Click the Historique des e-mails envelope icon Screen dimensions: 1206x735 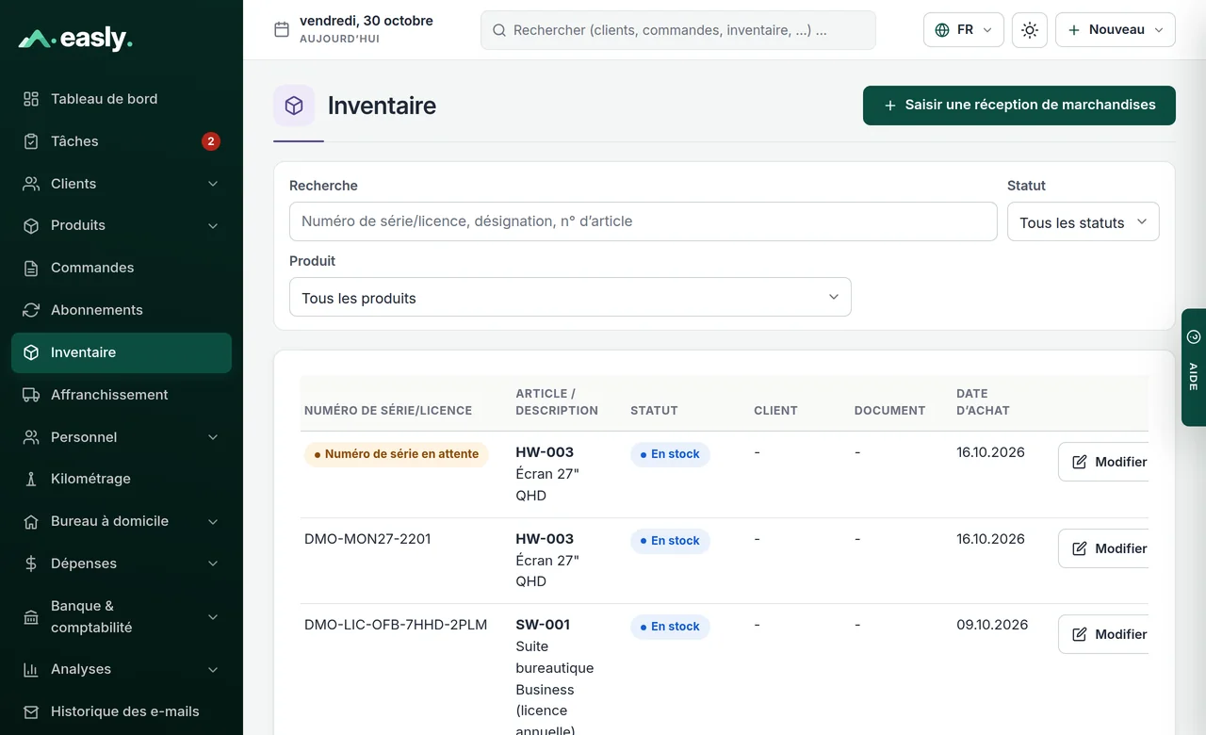coord(31,711)
